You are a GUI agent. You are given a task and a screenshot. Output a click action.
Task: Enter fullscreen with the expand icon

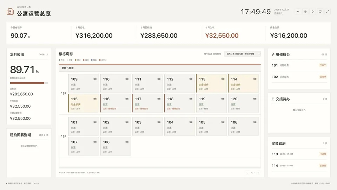point(328,12)
